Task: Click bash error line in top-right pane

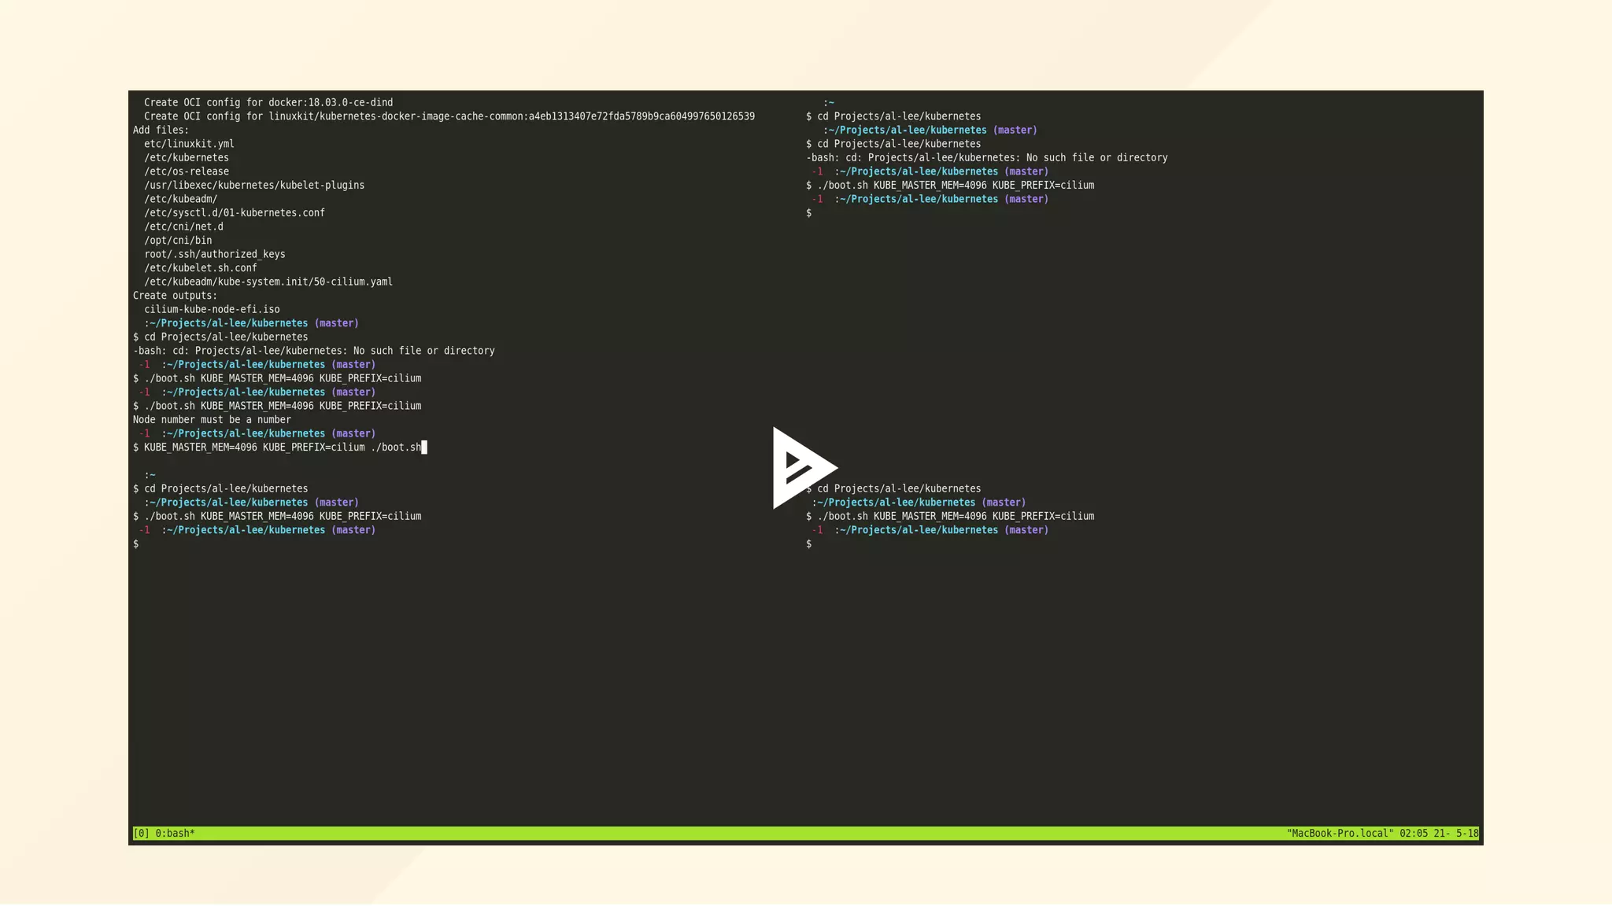Action: (986, 158)
